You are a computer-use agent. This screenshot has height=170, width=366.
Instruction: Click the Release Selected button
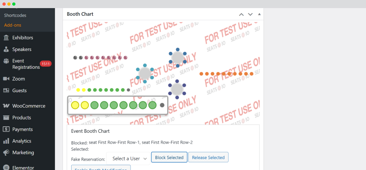(x=208, y=157)
